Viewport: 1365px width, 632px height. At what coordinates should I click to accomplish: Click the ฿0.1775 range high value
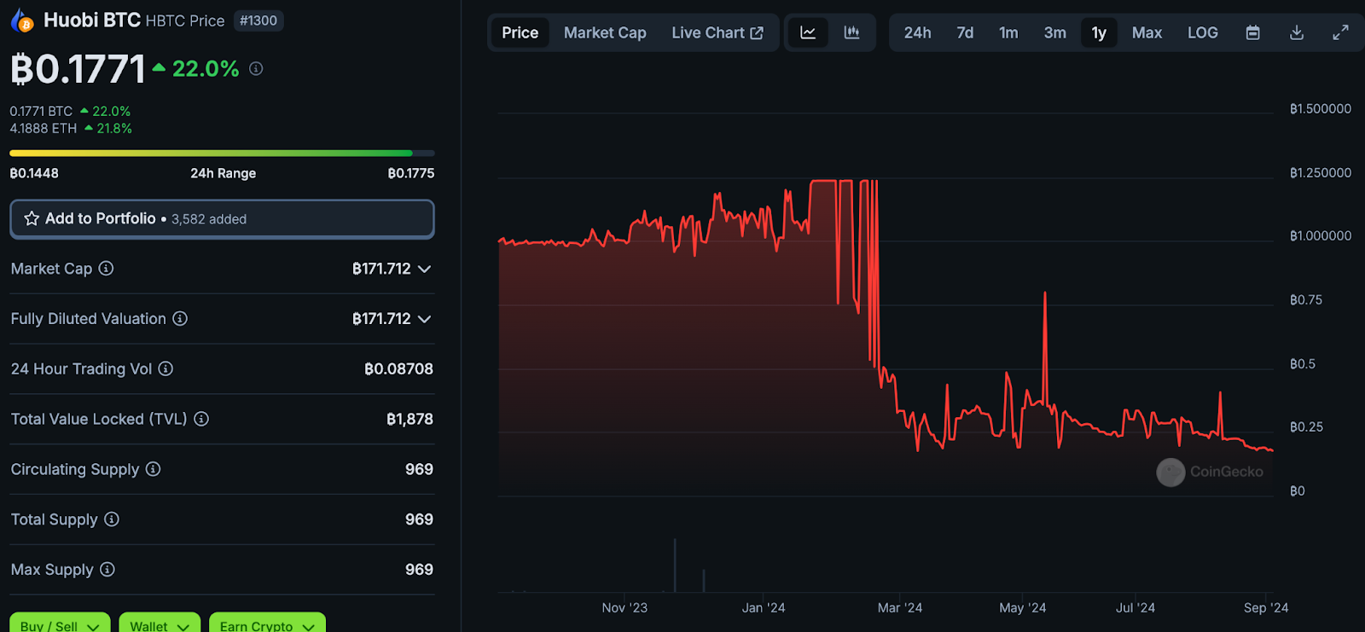pyautogui.click(x=411, y=173)
